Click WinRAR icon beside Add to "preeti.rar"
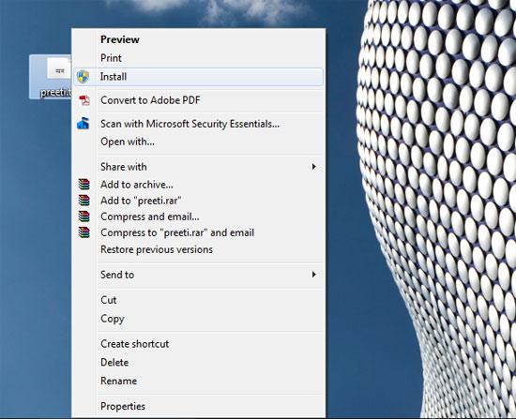This screenshot has height=419, width=516. coord(83,201)
